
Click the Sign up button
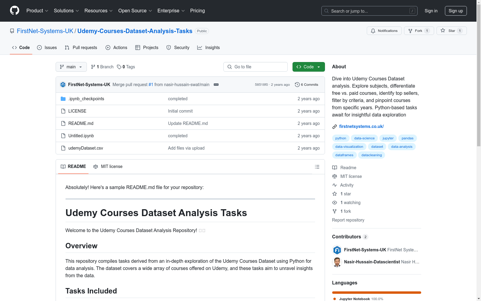[455, 11]
